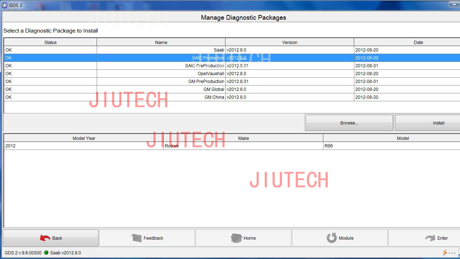This screenshot has height=259, width=460.
Task: Click the Home house icon
Action: pos(236,238)
